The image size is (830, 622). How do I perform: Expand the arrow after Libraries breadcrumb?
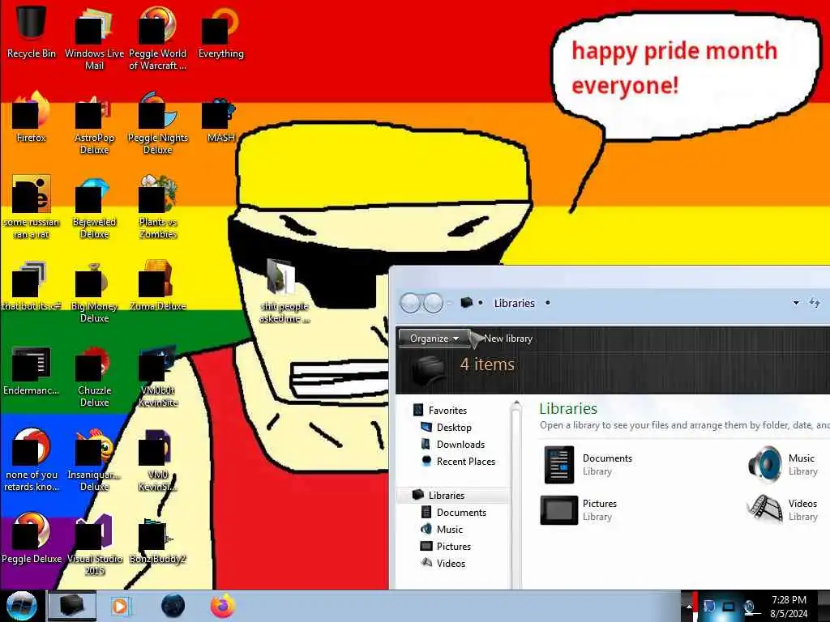pos(548,303)
